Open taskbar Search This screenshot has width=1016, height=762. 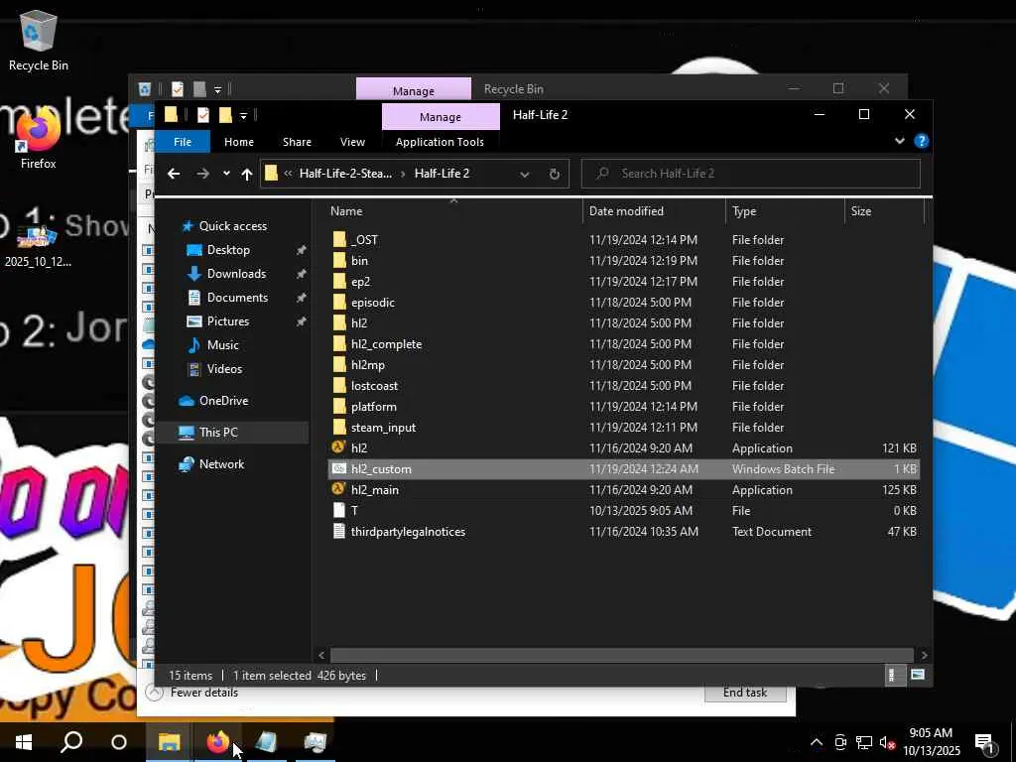(71, 742)
